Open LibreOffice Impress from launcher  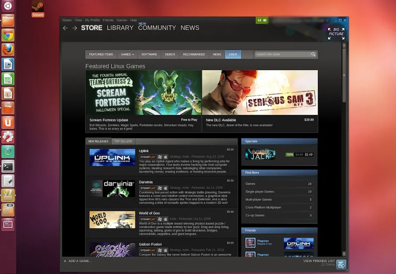coord(8,94)
